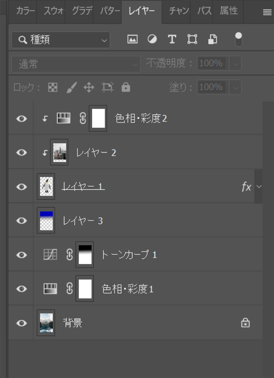Hide the 背景 layer
Screen dimensions: 274x378
(21, 323)
